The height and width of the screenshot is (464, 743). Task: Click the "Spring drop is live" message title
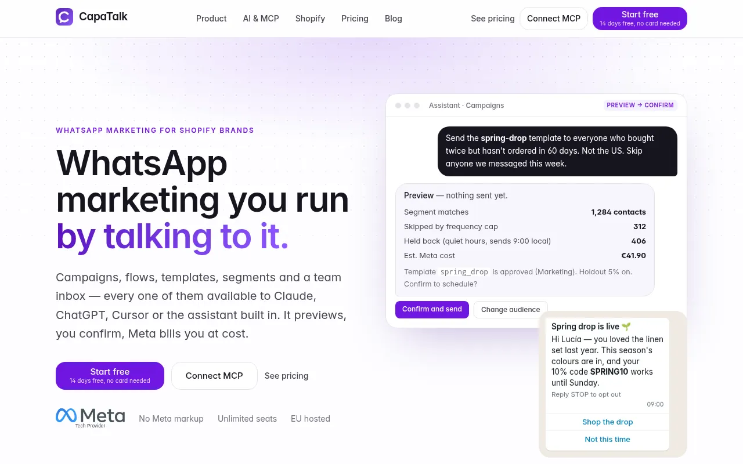[x=591, y=327]
